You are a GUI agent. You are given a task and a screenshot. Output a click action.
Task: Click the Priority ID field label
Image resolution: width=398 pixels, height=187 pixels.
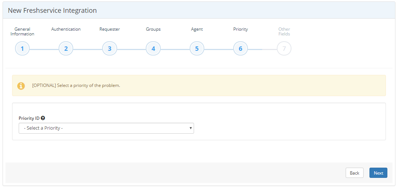pyautogui.click(x=29, y=118)
